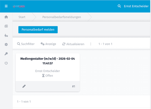Screen dimensions: 151x109
Task: Click the Offen status text
Action: point(49,76)
